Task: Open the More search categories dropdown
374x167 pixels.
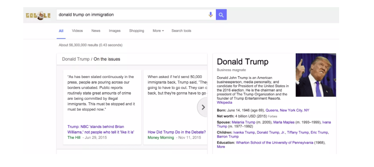Action: (x=158, y=31)
